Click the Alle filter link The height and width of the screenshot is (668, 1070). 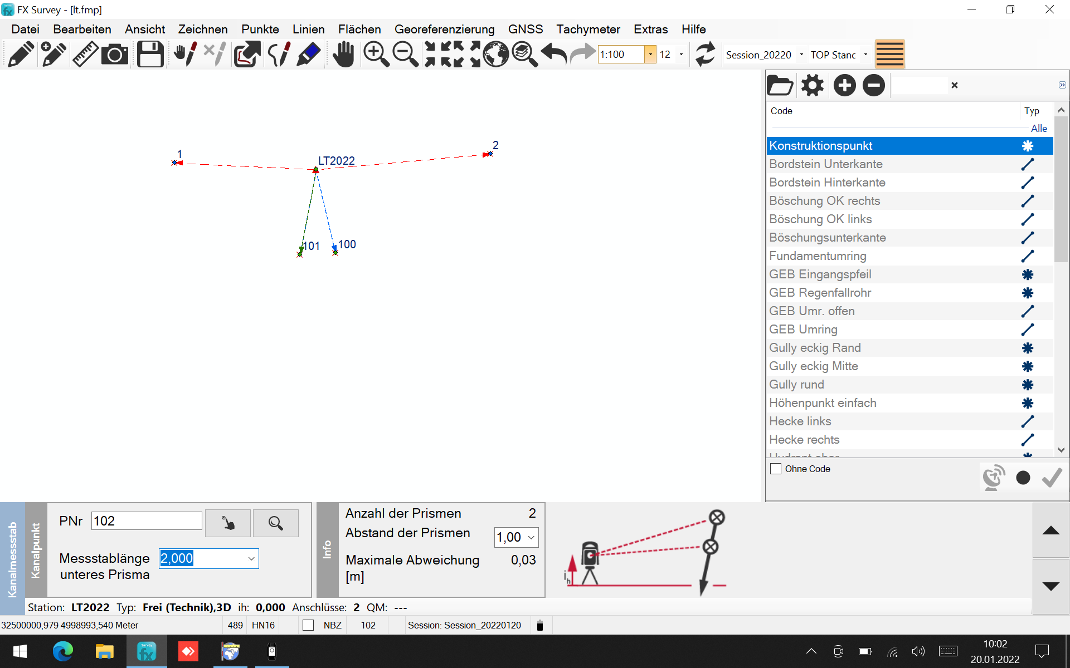[x=1038, y=129]
